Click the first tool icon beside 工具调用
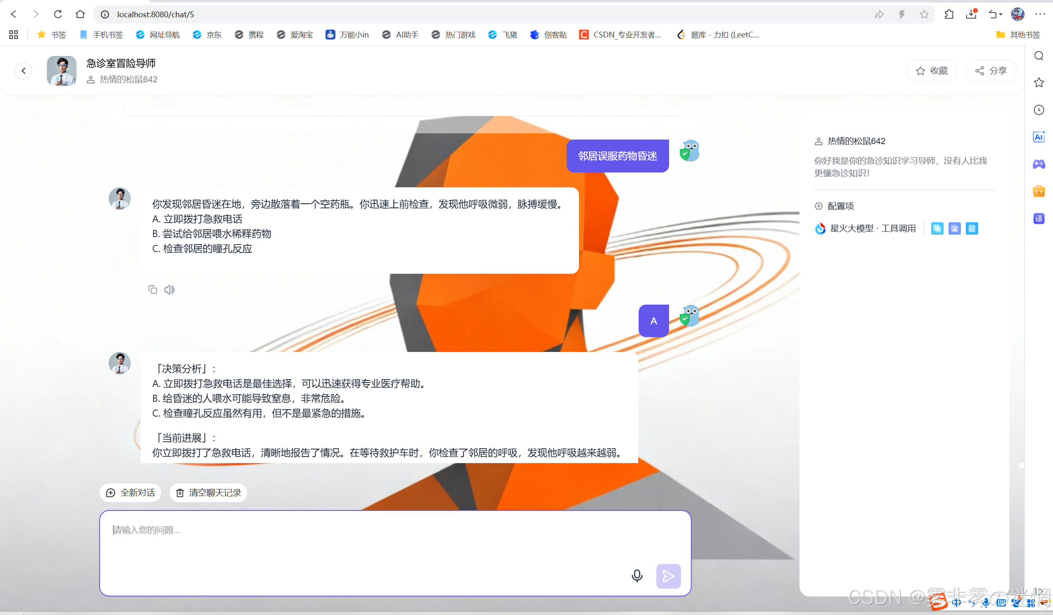Image resolution: width=1053 pixels, height=615 pixels. pyautogui.click(x=937, y=228)
